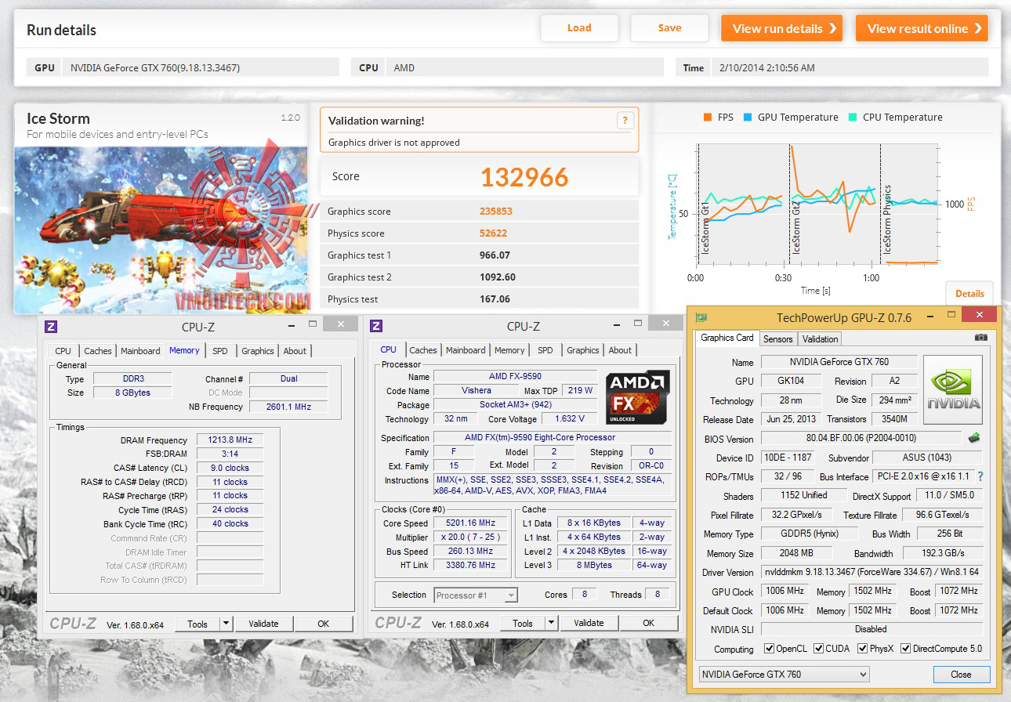The image size is (1011, 702).
Task: Click the Load button in Run details
Action: tap(579, 28)
